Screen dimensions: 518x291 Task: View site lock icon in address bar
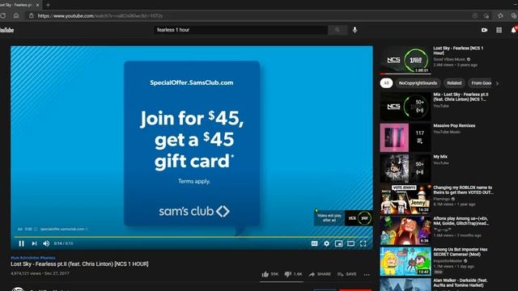31,16
